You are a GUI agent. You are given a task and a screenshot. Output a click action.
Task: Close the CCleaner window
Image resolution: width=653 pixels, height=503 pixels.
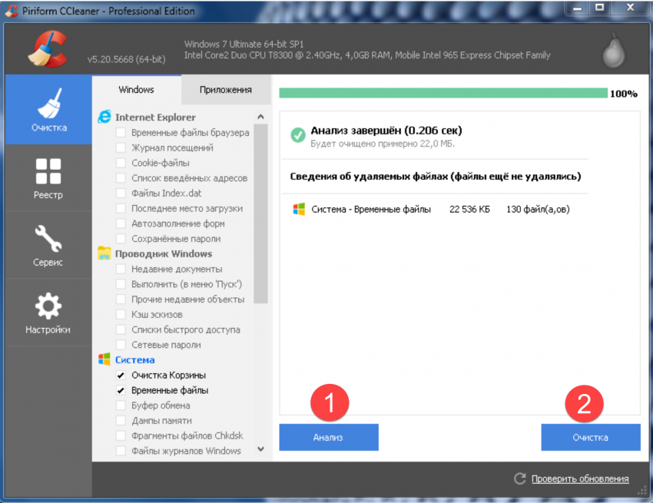pyautogui.click(x=630, y=8)
